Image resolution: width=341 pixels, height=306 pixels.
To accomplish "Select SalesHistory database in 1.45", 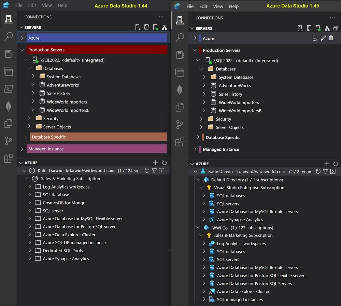I will click(230, 94).
